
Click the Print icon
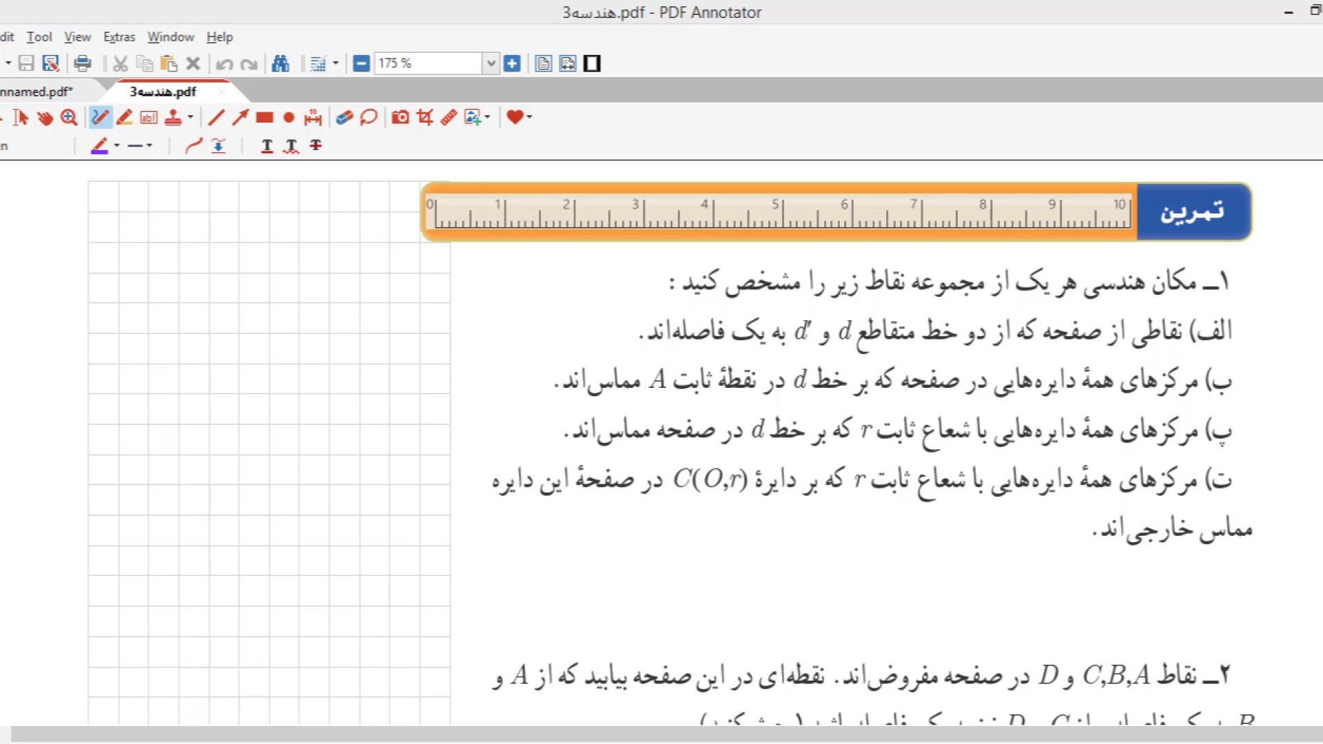click(83, 64)
